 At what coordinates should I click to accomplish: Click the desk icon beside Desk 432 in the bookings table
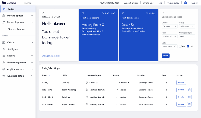[x=87, y=83]
